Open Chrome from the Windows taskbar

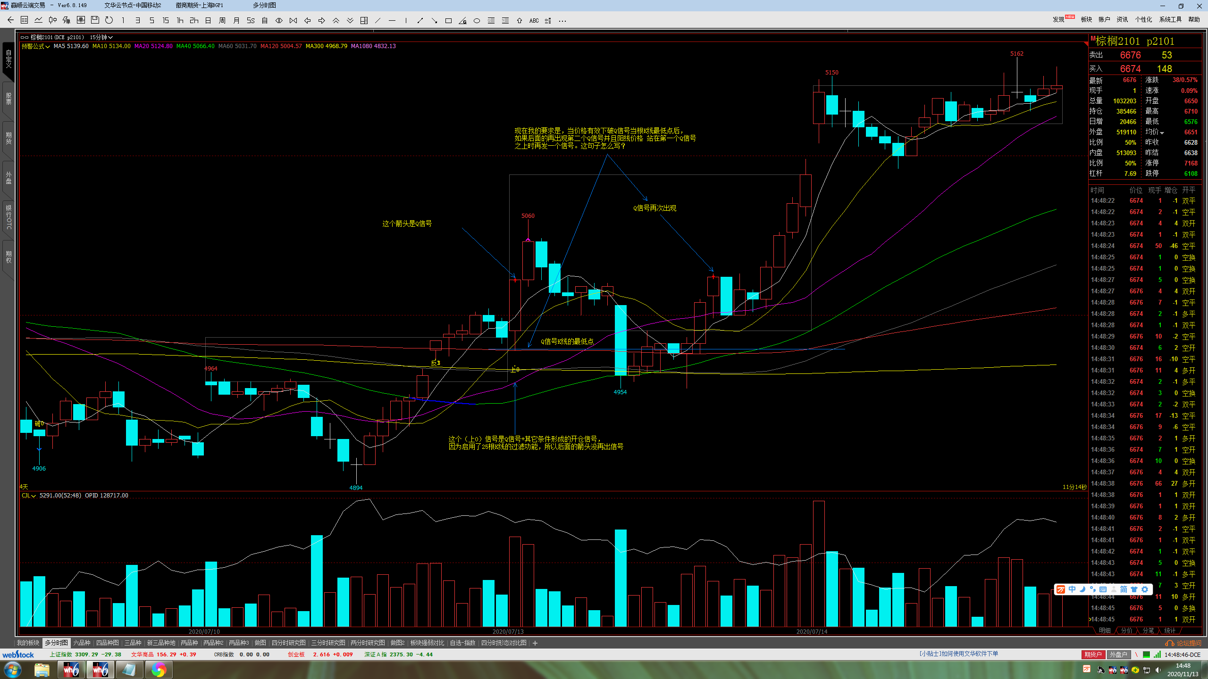click(x=159, y=670)
